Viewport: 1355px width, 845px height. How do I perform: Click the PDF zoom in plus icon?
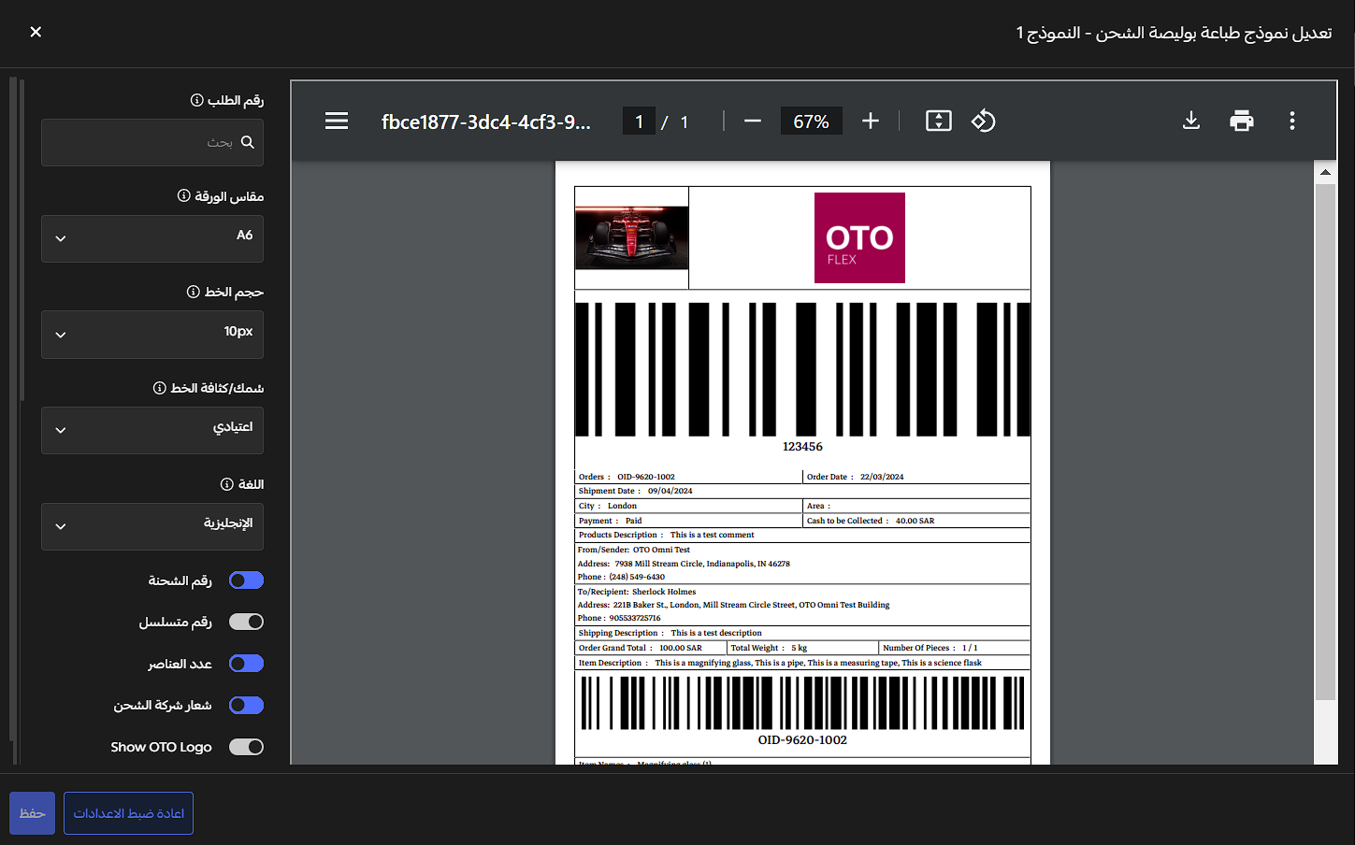(x=871, y=121)
